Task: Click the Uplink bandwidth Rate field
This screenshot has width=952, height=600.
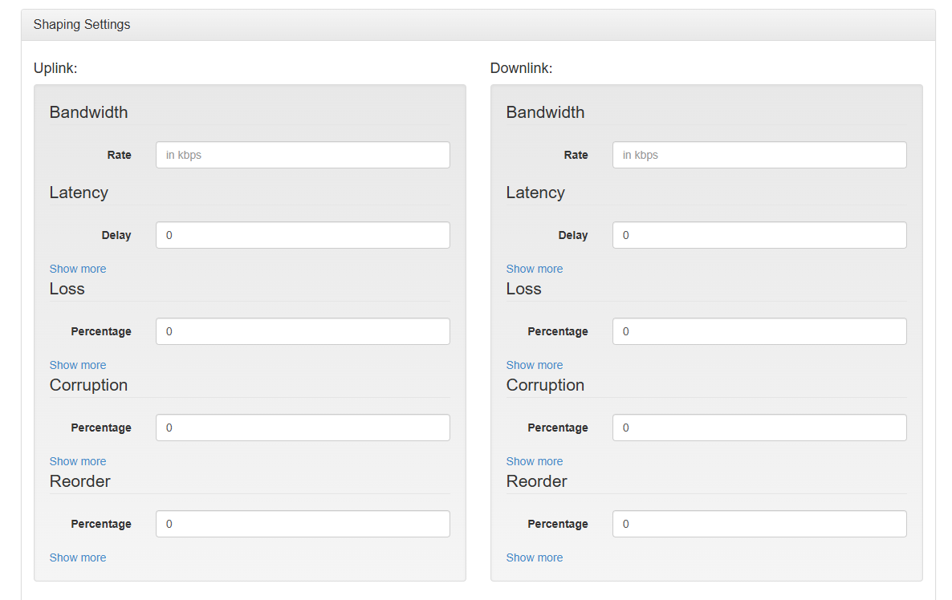Action: point(303,155)
